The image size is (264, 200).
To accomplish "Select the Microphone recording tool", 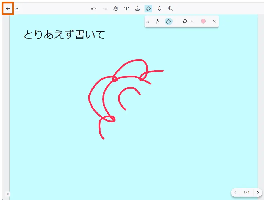I will click(159, 9).
